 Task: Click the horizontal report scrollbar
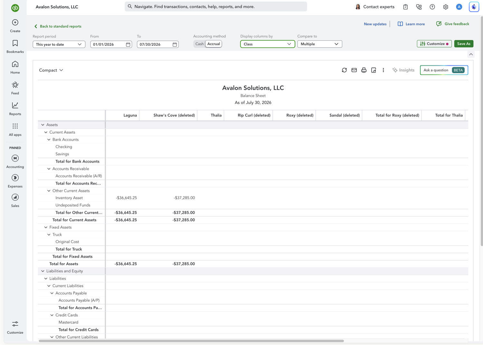tap(191, 341)
